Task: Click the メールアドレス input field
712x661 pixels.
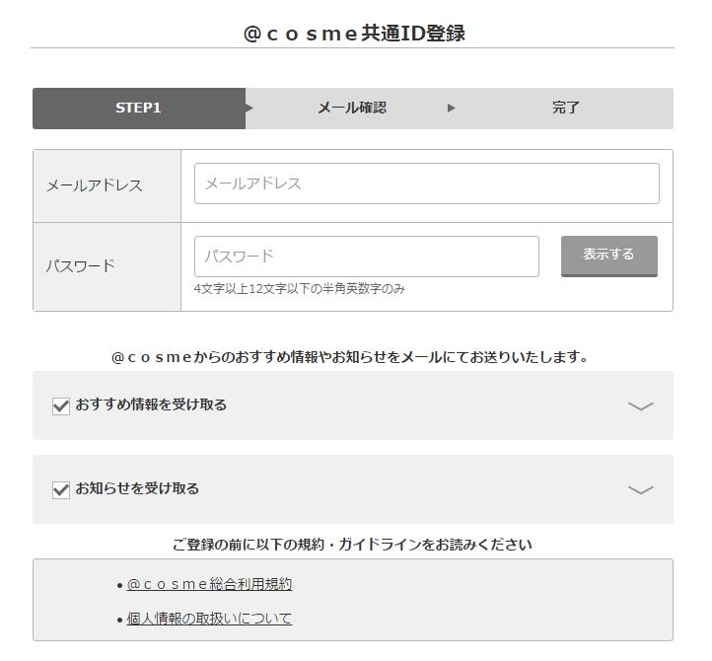Action: coord(426,184)
